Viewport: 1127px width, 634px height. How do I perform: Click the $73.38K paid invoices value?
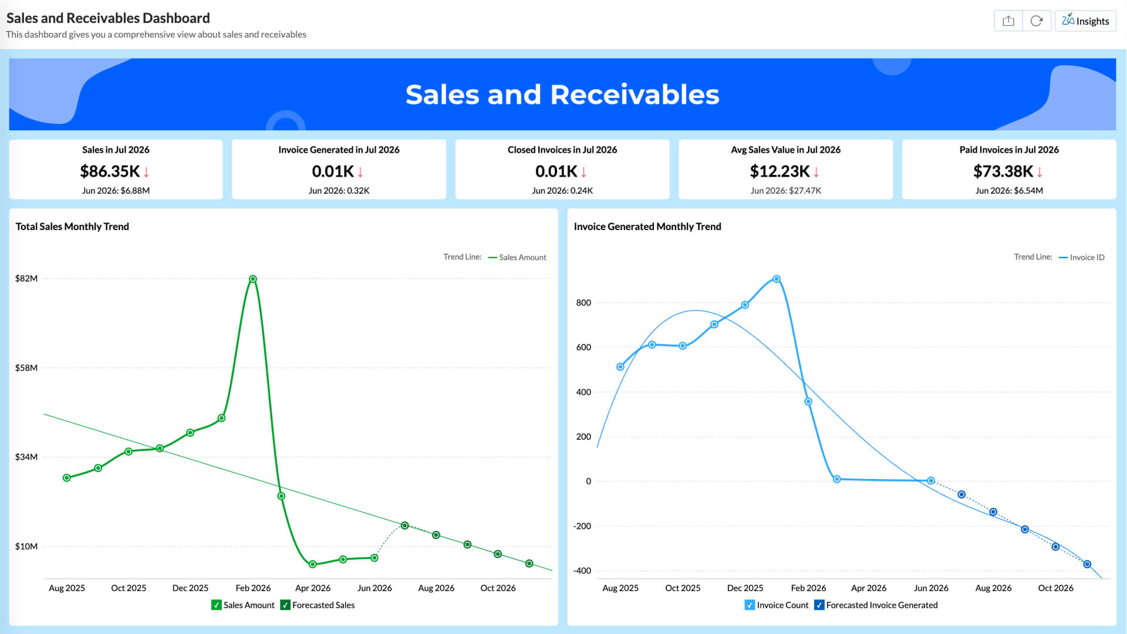point(1003,171)
